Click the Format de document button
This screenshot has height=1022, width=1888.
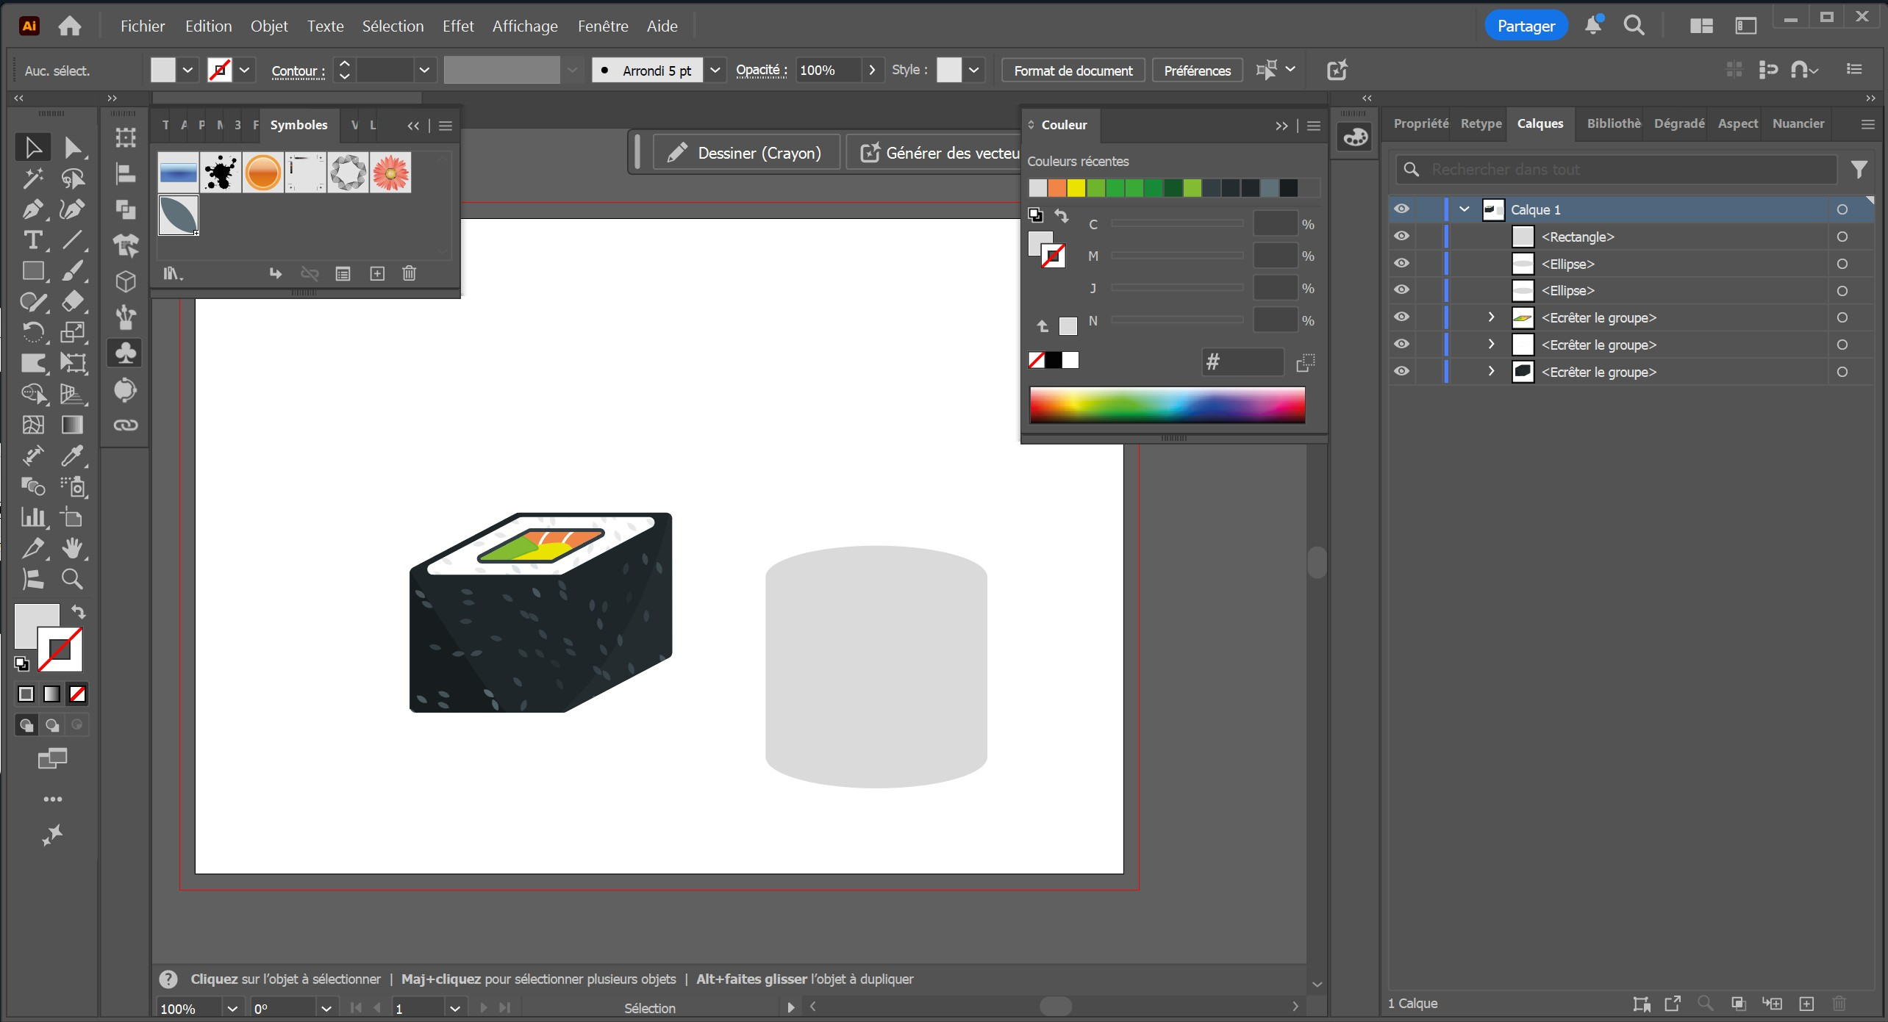click(x=1073, y=71)
